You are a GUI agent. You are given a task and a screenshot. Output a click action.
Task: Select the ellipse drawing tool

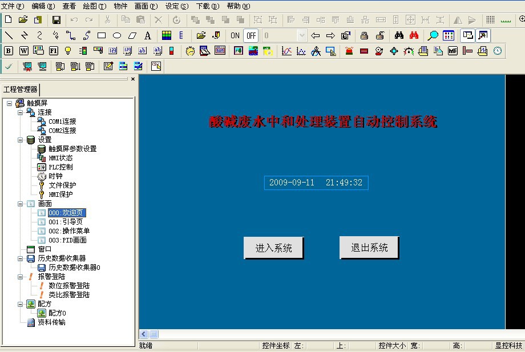point(117,35)
